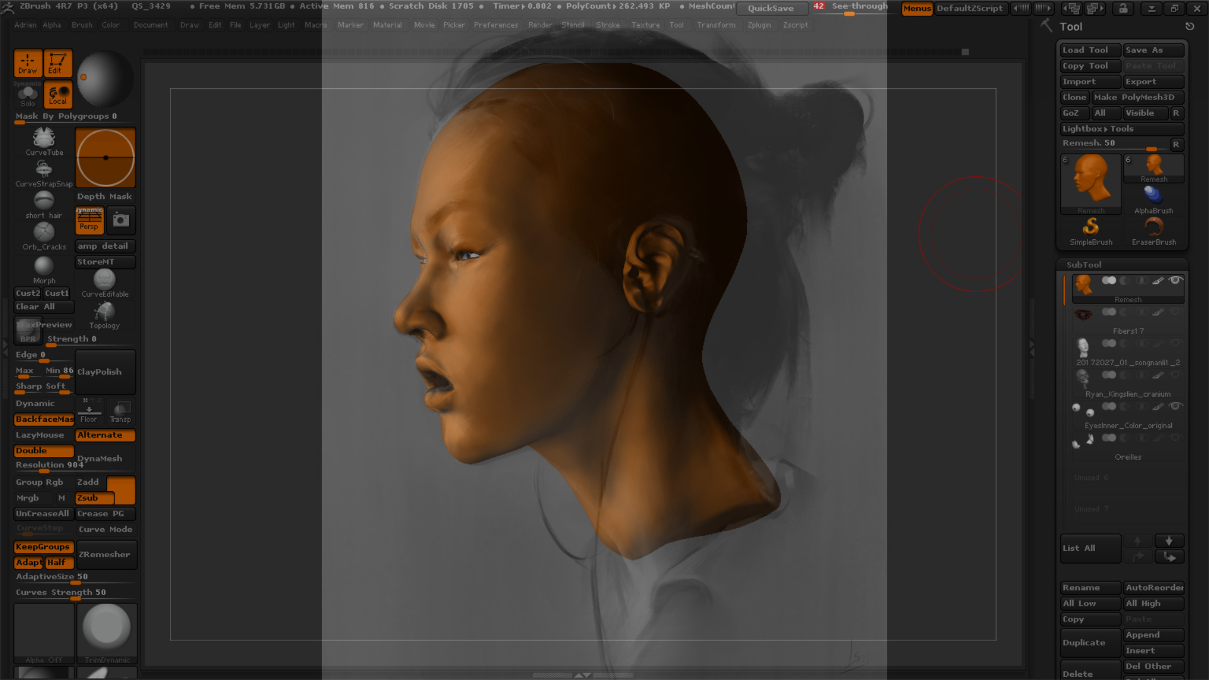
Task: Collapse the Tool palette header
Action: coord(1070,26)
